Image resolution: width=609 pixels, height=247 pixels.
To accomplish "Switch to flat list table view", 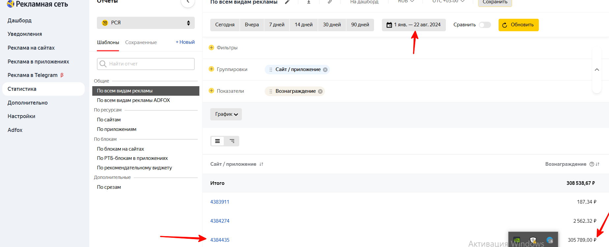I will pos(217,141).
